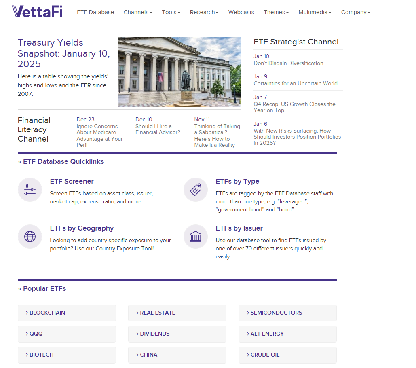Open the ETF Database menu item
416x368 pixels.
[95, 12]
